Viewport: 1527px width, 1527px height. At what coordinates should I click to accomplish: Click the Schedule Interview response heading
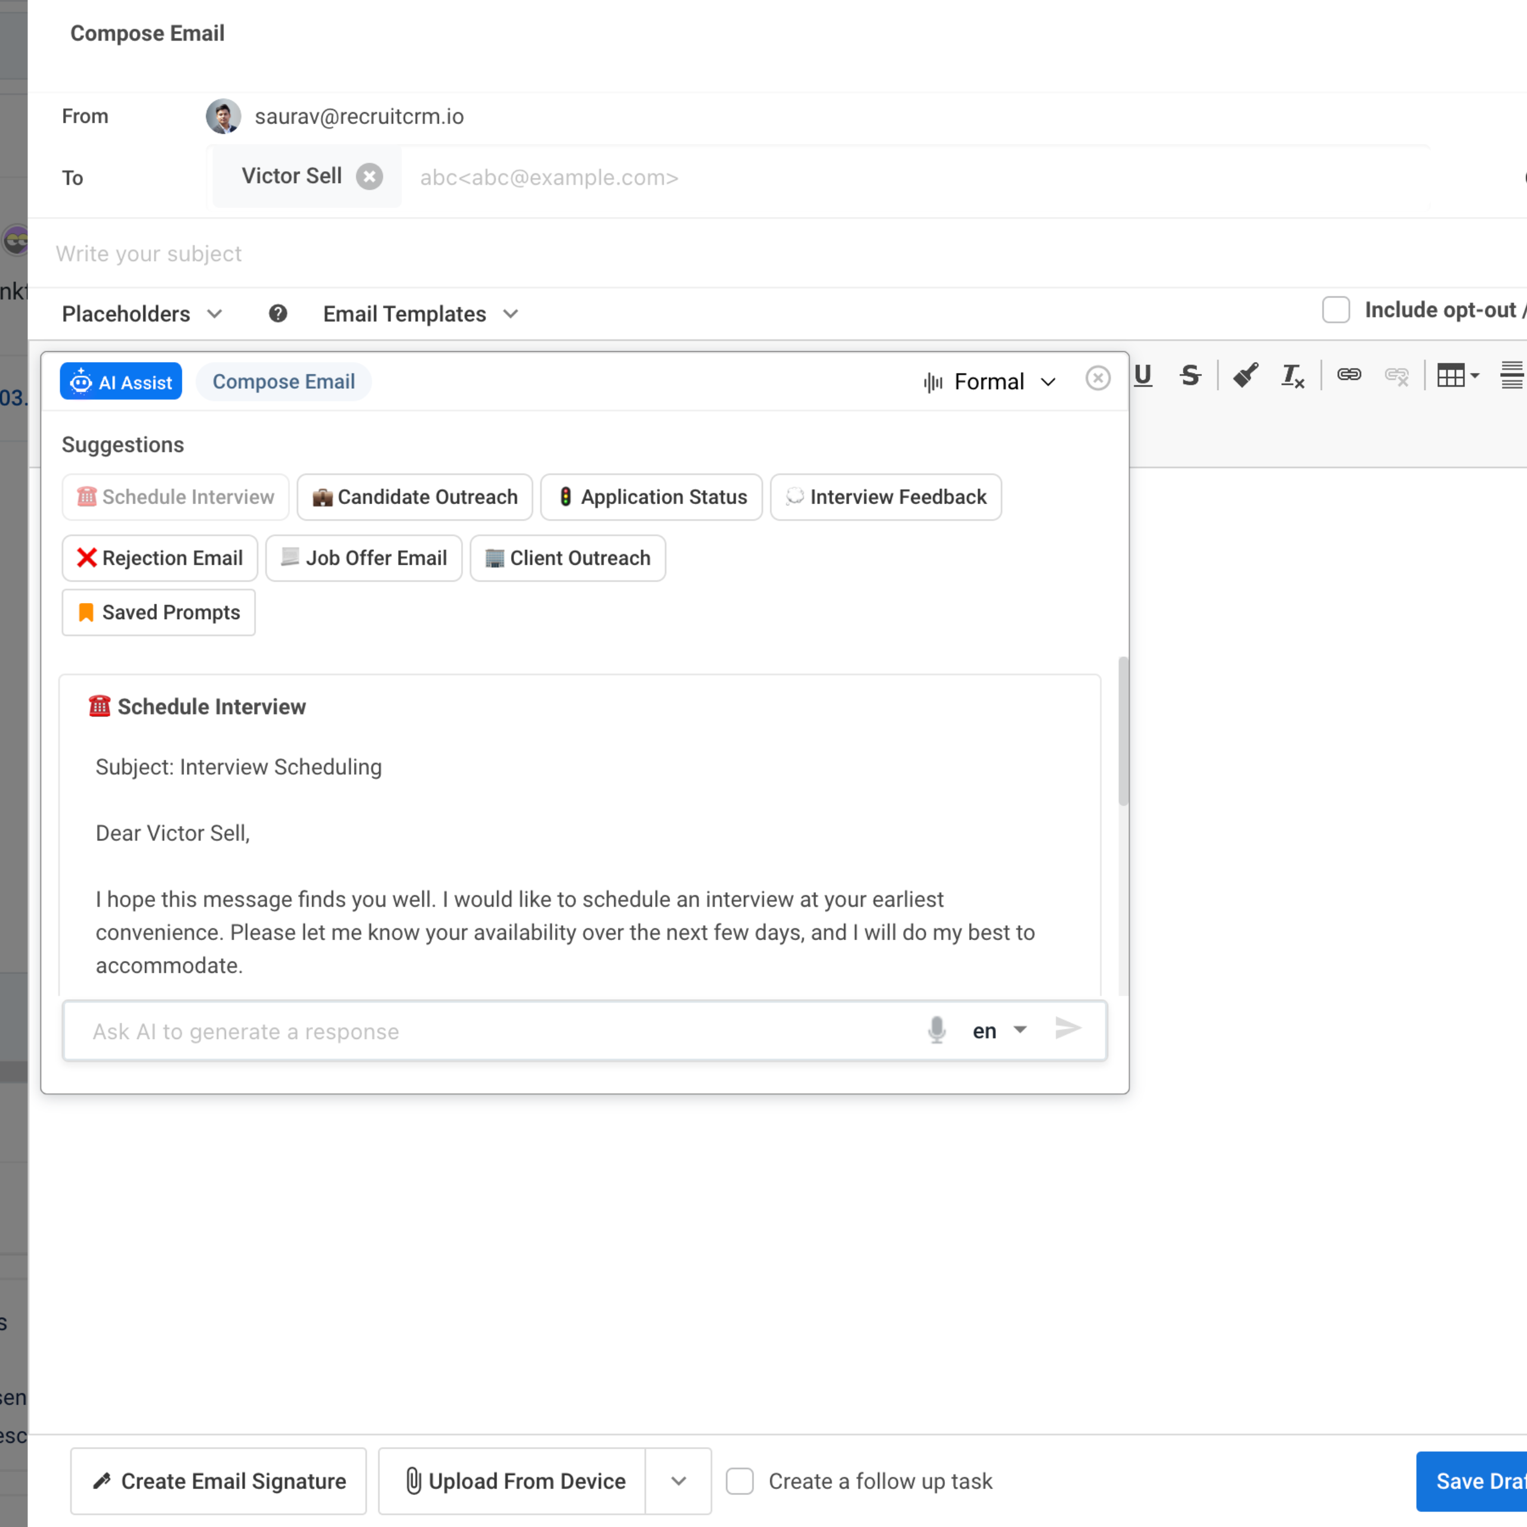click(197, 707)
